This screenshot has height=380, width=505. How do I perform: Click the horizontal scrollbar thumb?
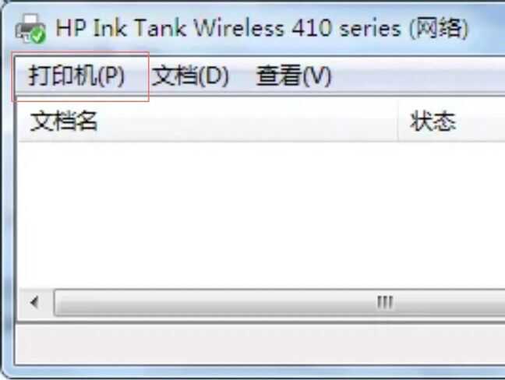(280, 302)
